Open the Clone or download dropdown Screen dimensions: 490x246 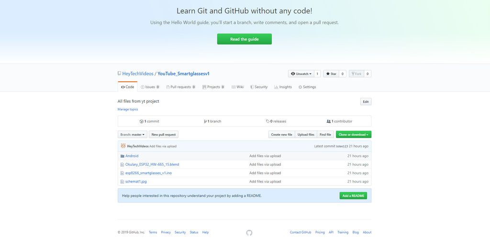[353, 135]
